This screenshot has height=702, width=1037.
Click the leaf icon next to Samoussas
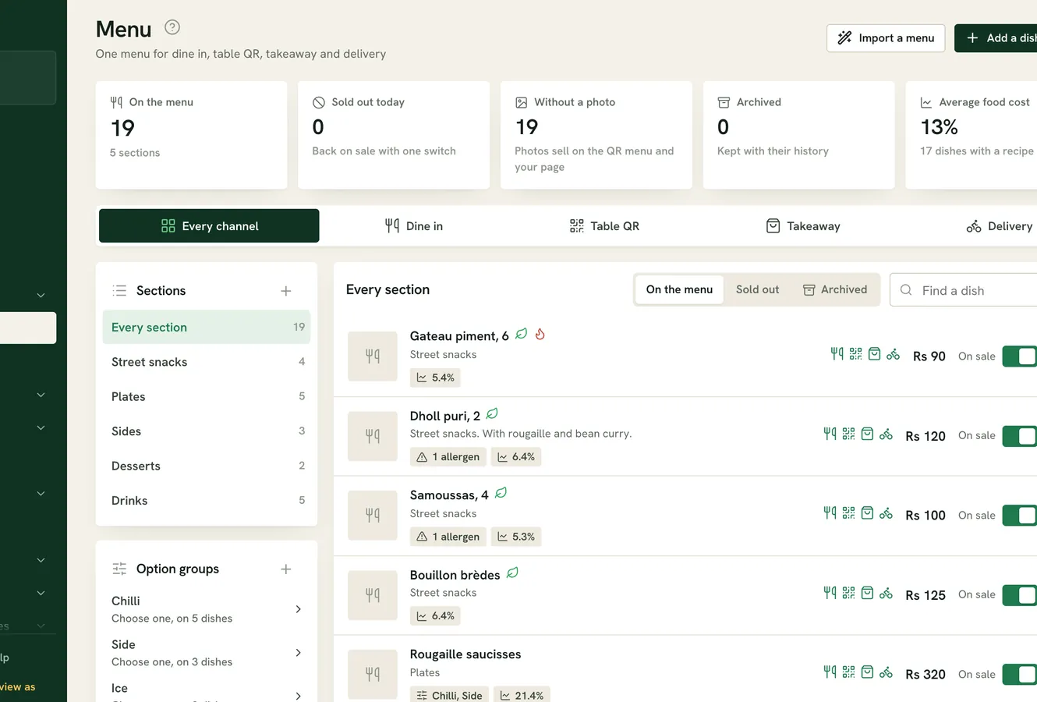(x=501, y=493)
